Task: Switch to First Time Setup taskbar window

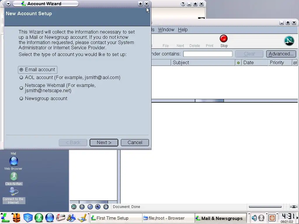Action: click(x=116, y=218)
